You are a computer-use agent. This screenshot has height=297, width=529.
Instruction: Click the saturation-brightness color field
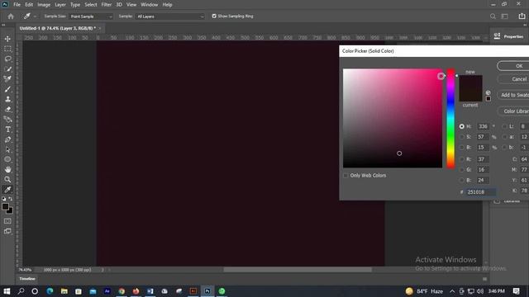pyautogui.click(x=393, y=118)
